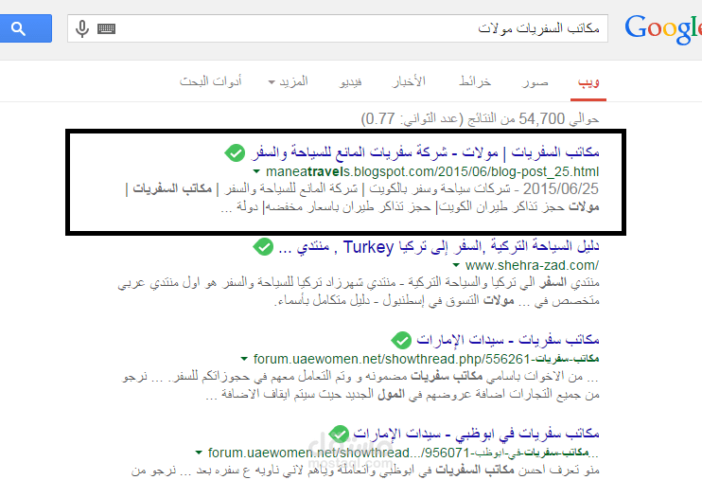Open the مكاتب سفريات - سيدات الإمارات result

point(508,340)
